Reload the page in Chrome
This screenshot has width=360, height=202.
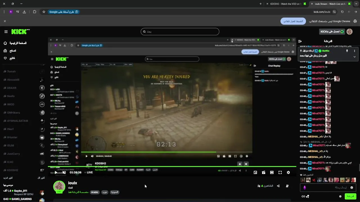pos(342,12)
